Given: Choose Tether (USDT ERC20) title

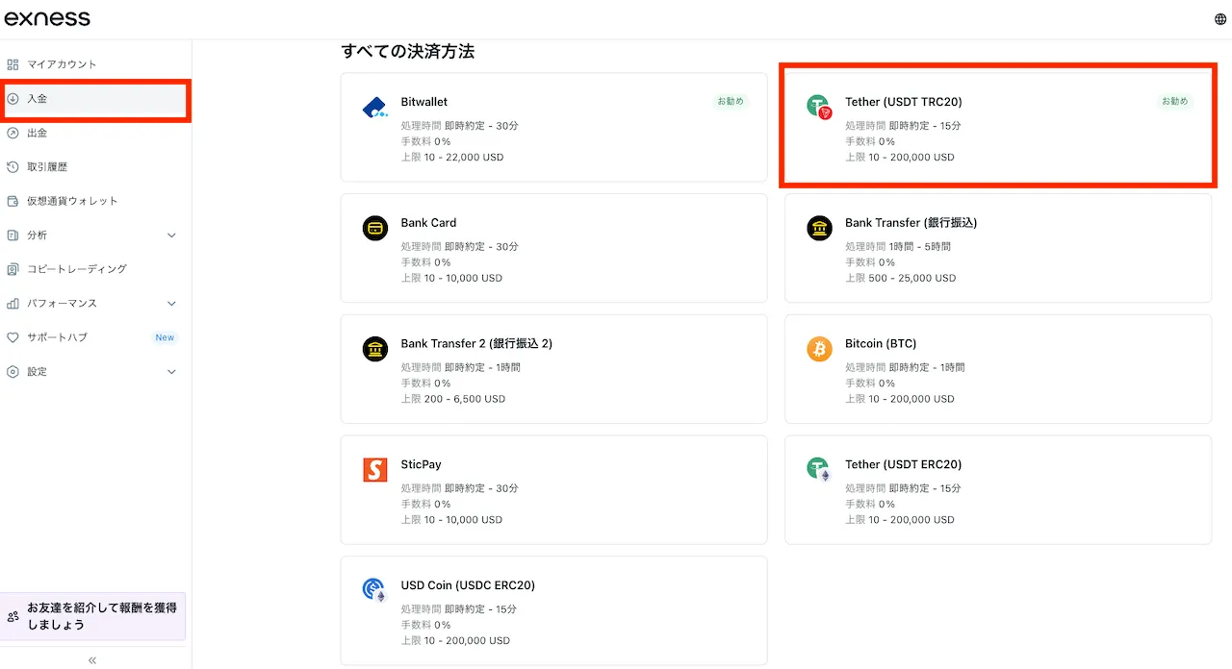Looking at the screenshot, I should (903, 464).
